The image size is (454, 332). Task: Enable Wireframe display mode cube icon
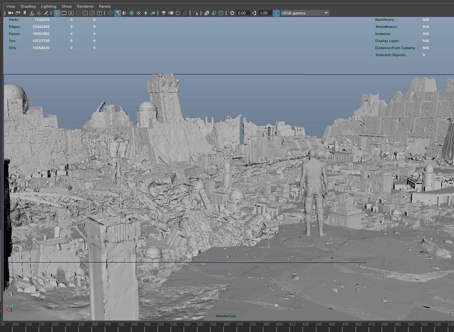[x=110, y=13]
